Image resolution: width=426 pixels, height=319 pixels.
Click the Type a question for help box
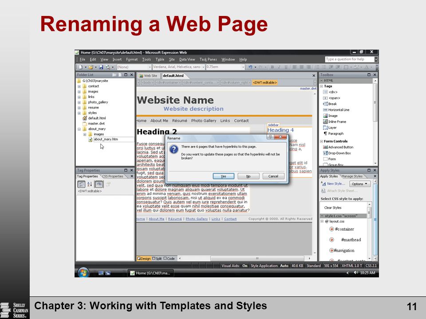tap(349, 59)
